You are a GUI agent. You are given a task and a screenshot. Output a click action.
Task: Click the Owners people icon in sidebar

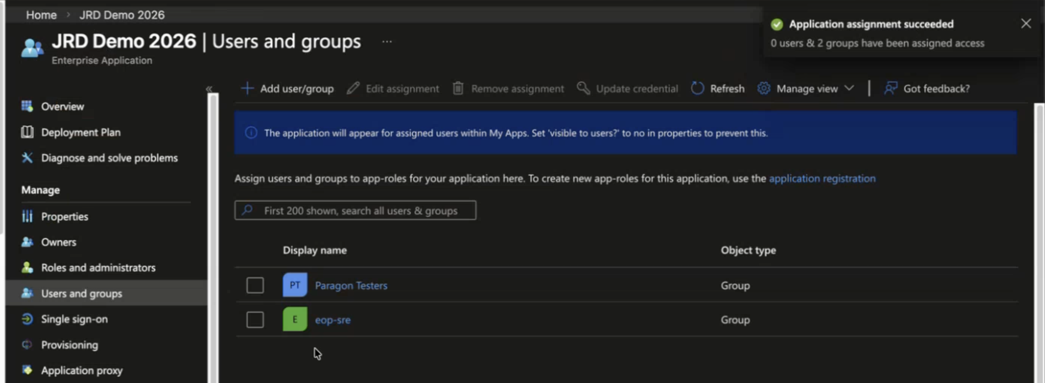click(27, 242)
